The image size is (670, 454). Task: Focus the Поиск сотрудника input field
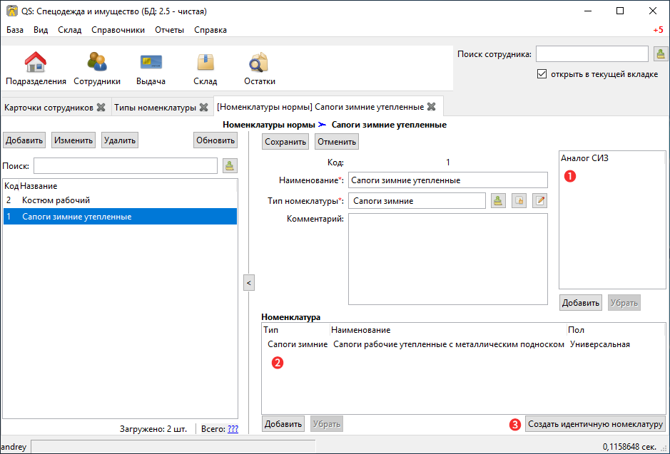click(592, 54)
